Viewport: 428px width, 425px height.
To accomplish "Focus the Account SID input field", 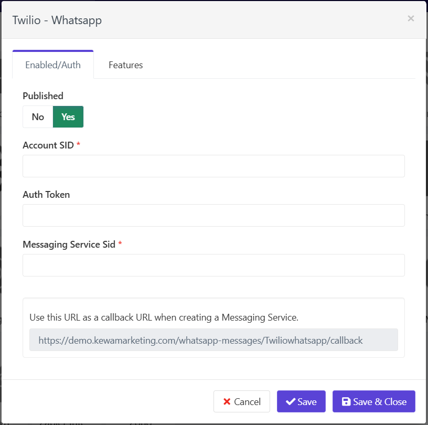I will click(x=213, y=166).
